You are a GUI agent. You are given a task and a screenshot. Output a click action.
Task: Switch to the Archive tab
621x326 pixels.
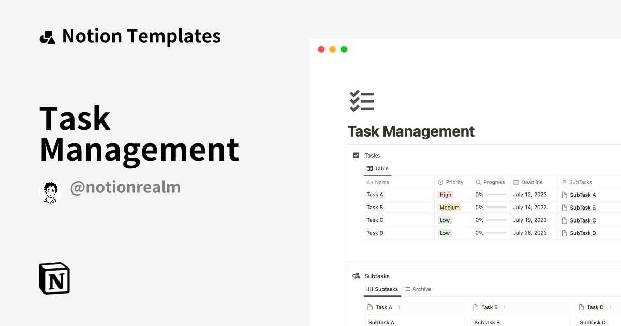tap(421, 289)
